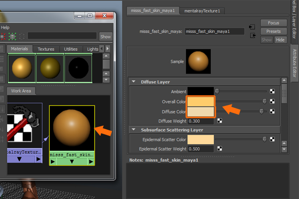Collapse the Diffuse Layer section
The width and height of the screenshot is (299, 199).
coord(134,82)
